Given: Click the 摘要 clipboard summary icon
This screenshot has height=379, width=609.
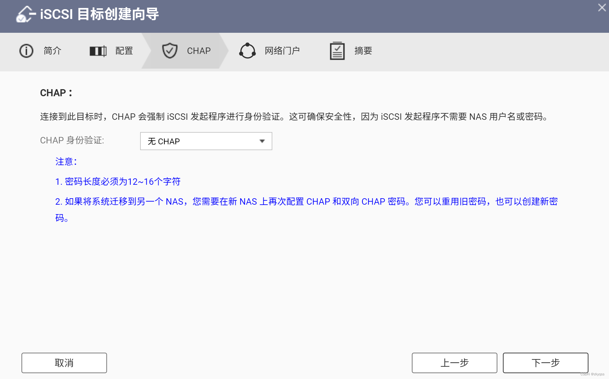Looking at the screenshot, I should pyautogui.click(x=337, y=51).
